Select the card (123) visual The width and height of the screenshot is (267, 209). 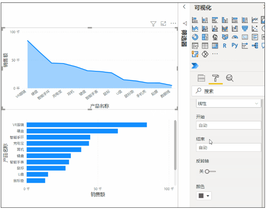[x=245, y=37]
